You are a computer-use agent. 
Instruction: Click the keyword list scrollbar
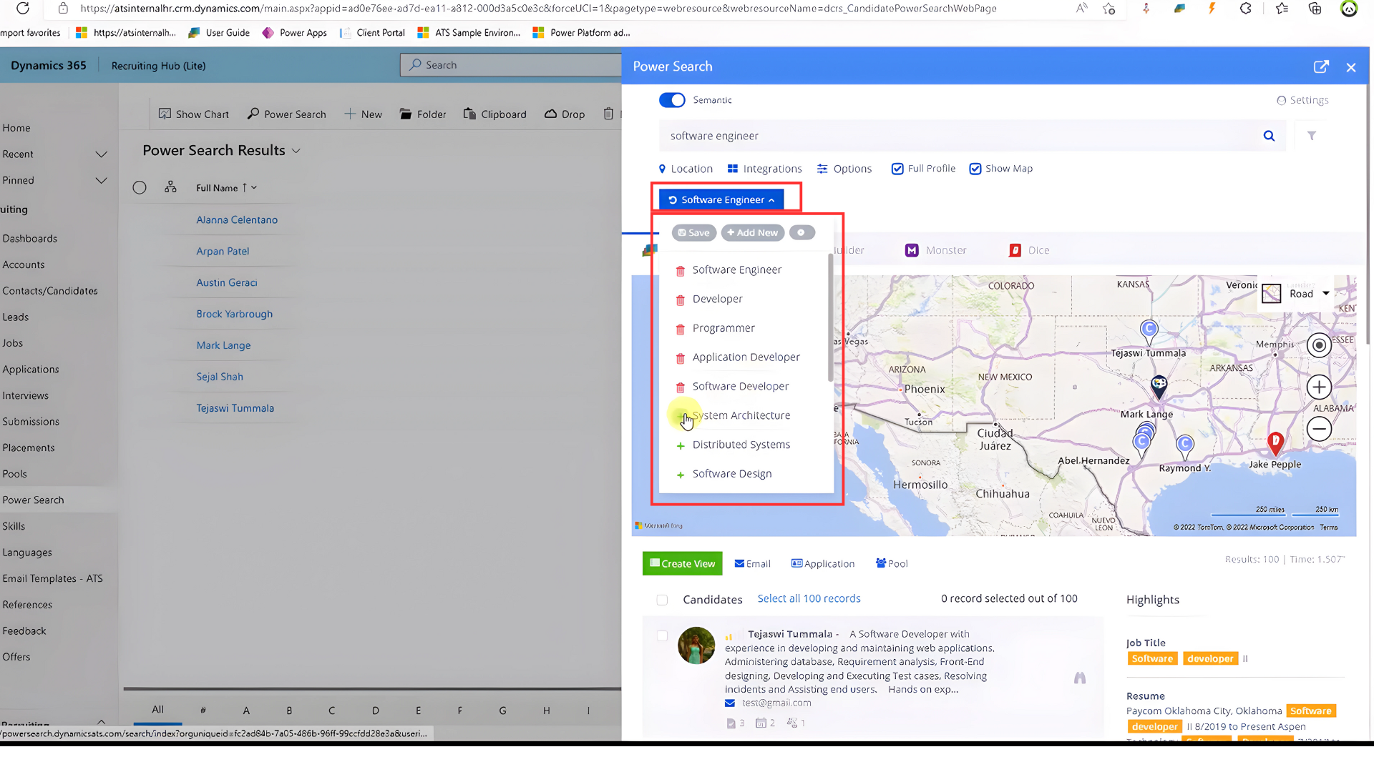coord(830,318)
